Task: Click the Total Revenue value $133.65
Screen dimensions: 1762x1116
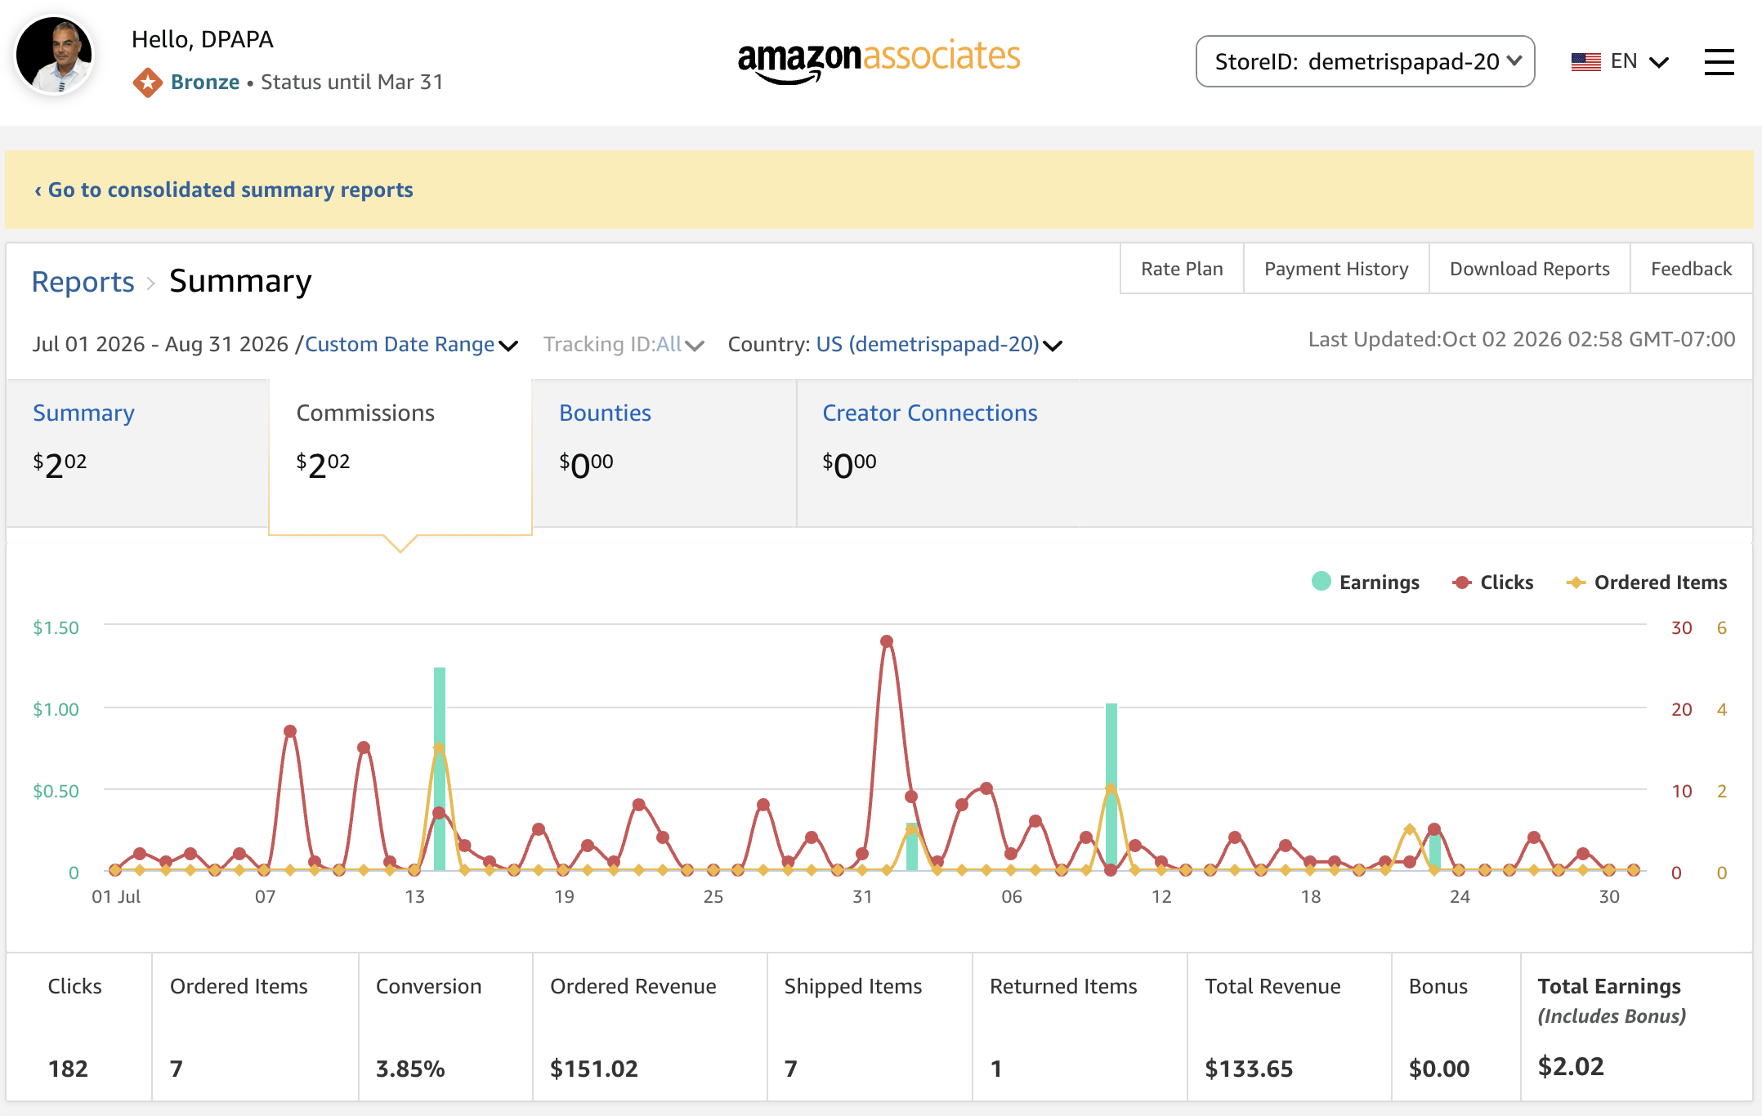Action: click(x=1249, y=1069)
